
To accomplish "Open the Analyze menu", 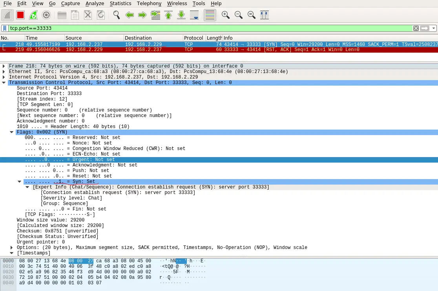I will pyautogui.click(x=95, y=4).
